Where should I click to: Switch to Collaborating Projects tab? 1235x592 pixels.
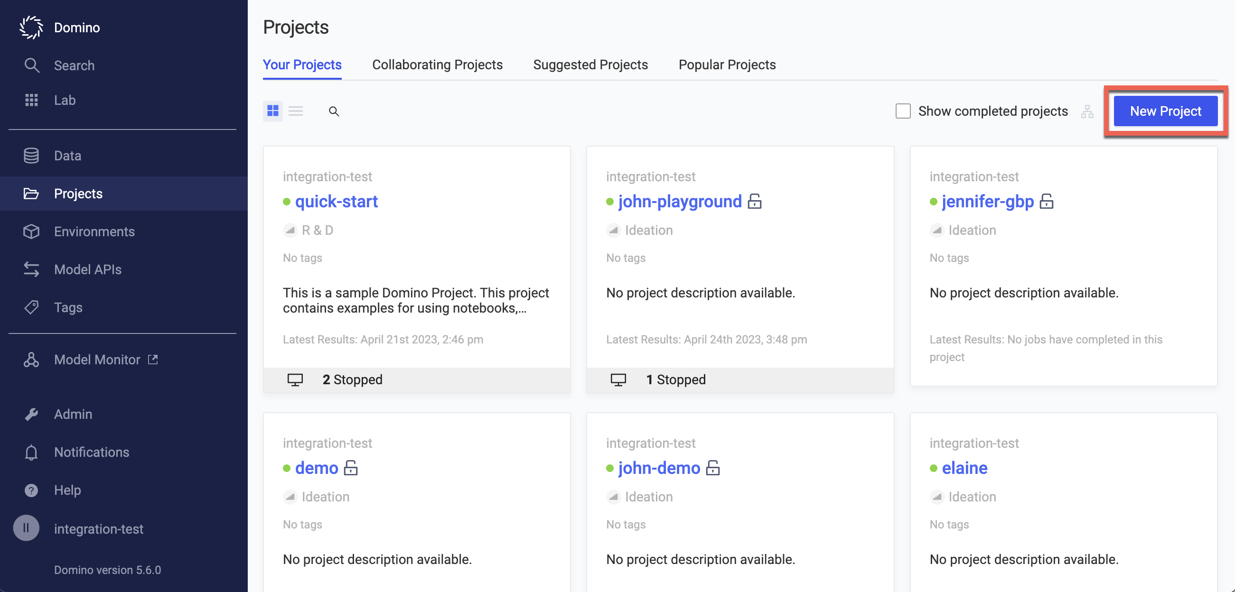click(x=437, y=65)
